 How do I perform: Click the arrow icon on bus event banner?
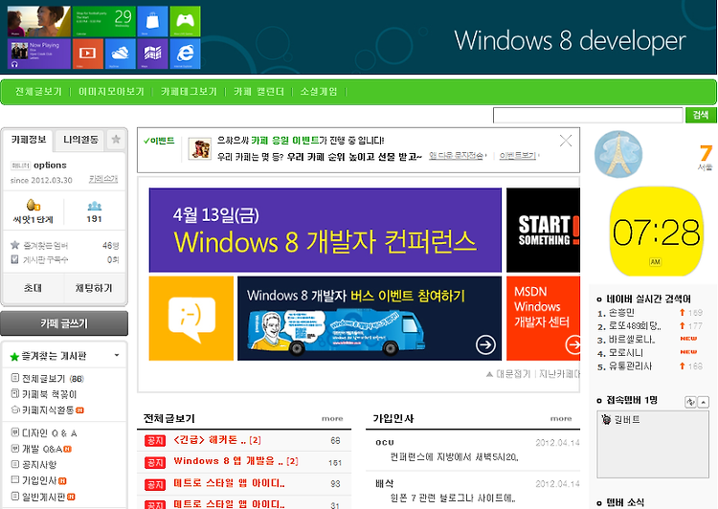pyautogui.click(x=485, y=344)
